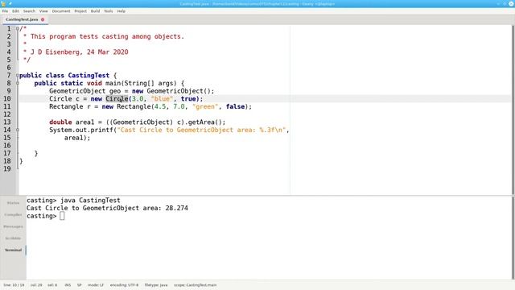Click System.out.printf on line 14

click(x=81, y=130)
